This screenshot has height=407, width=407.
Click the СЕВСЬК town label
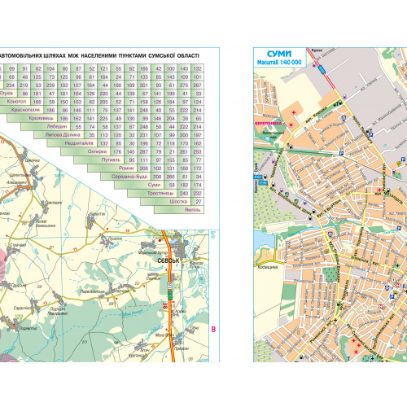(x=168, y=260)
